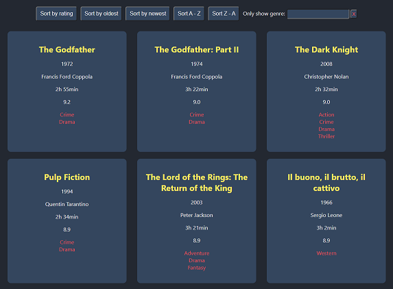Screen dimensions: 393x289
Task: Click Drama genre on The Godfather card
Action: [x=67, y=122]
